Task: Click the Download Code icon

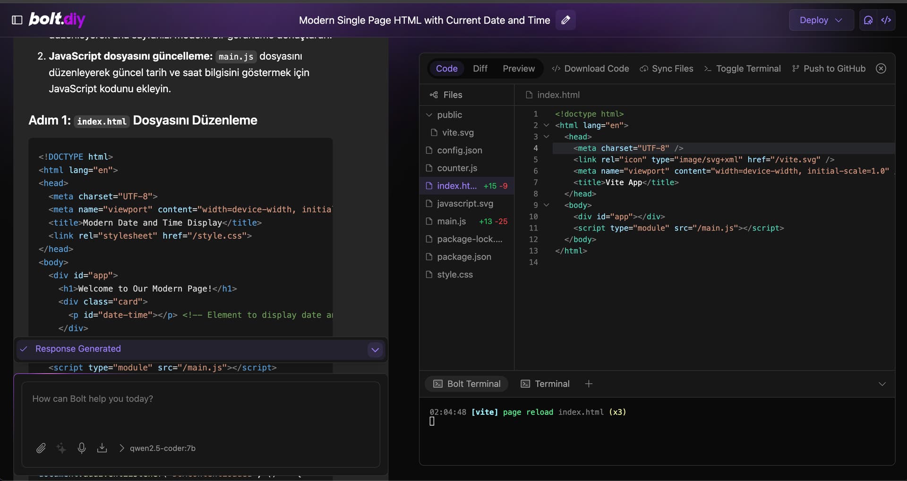Action: pos(556,69)
